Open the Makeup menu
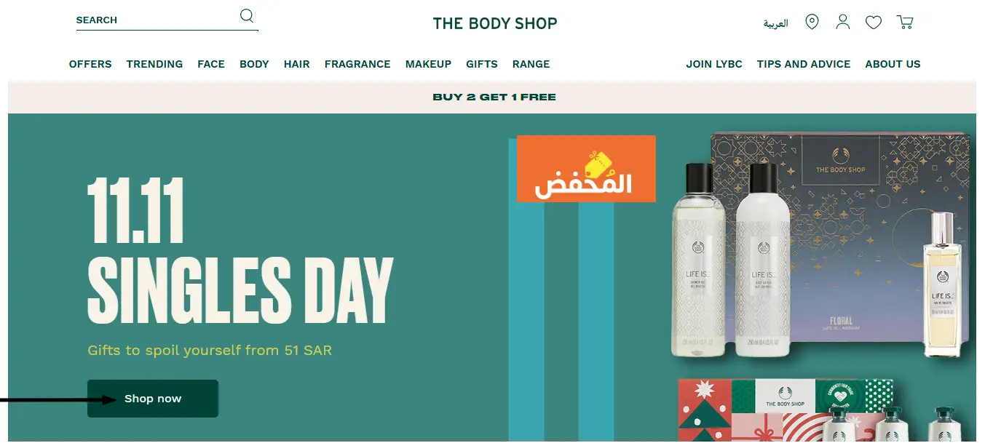This screenshot has height=443, width=985. (429, 64)
